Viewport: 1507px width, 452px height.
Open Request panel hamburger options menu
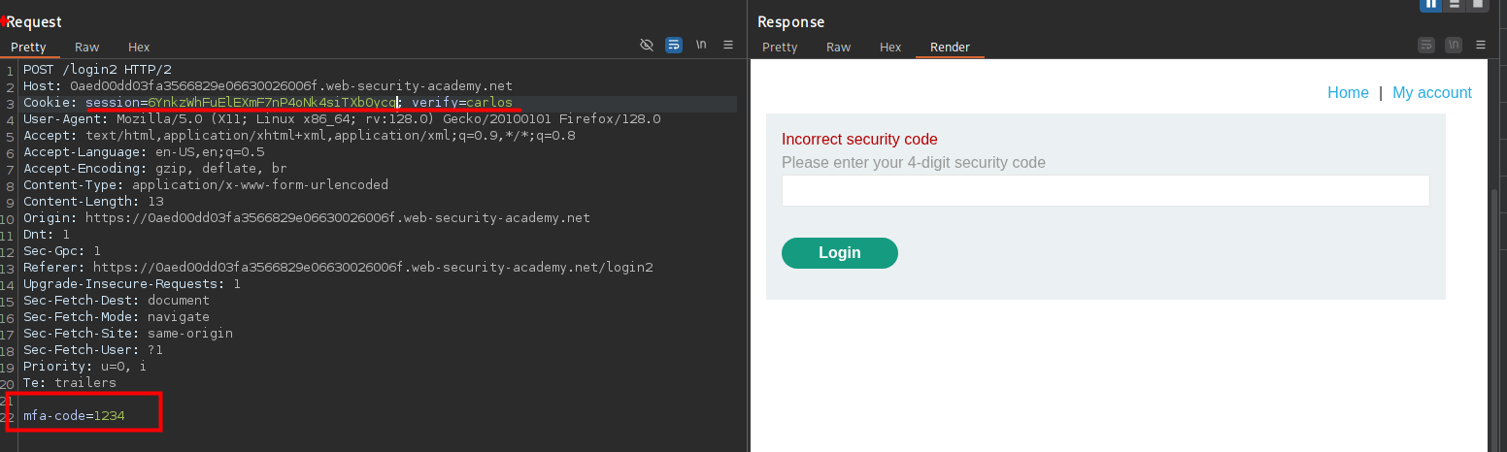click(728, 46)
